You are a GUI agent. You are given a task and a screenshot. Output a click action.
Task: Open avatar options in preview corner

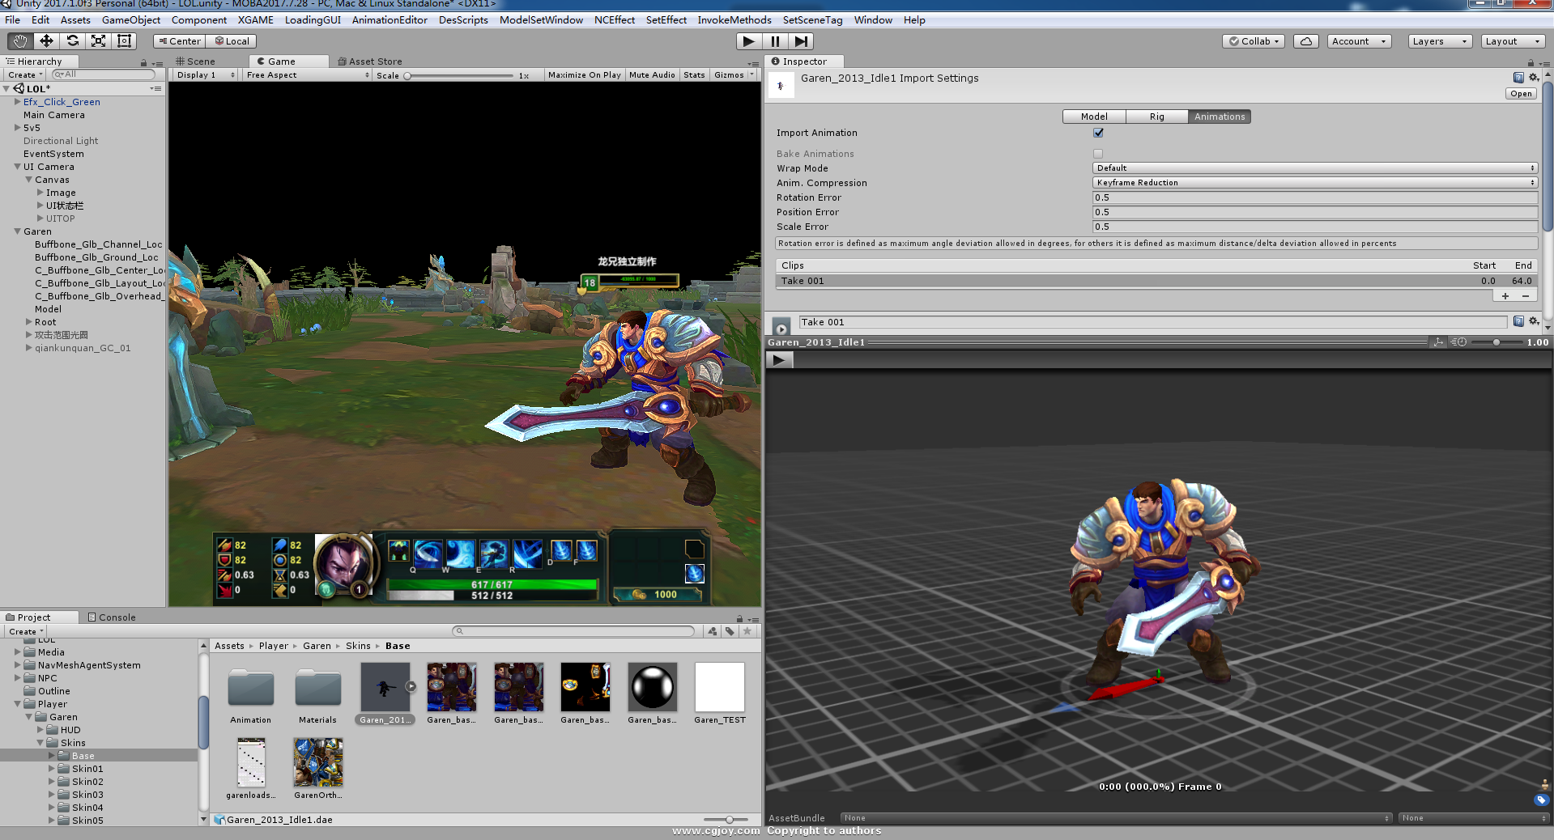click(1544, 785)
